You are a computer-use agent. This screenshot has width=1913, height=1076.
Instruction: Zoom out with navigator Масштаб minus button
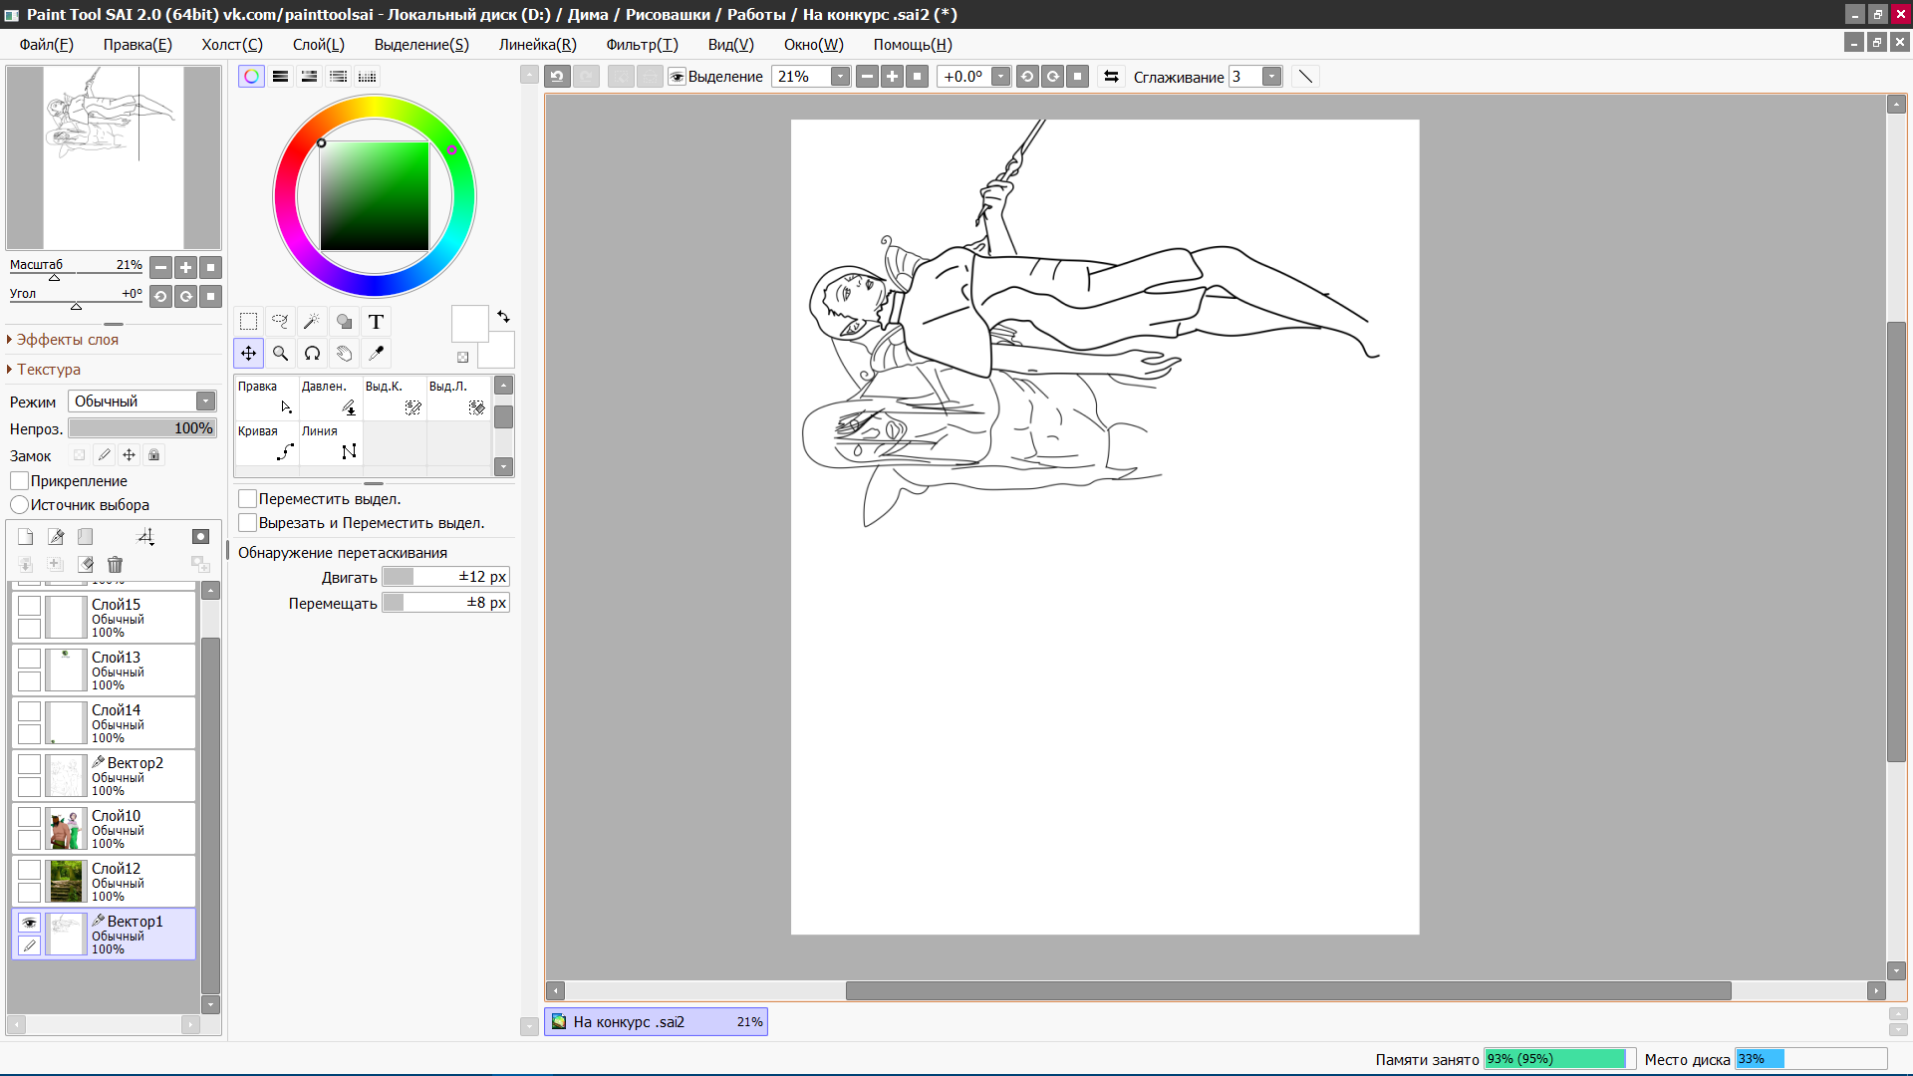pyautogui.click(x=160, y=267)
